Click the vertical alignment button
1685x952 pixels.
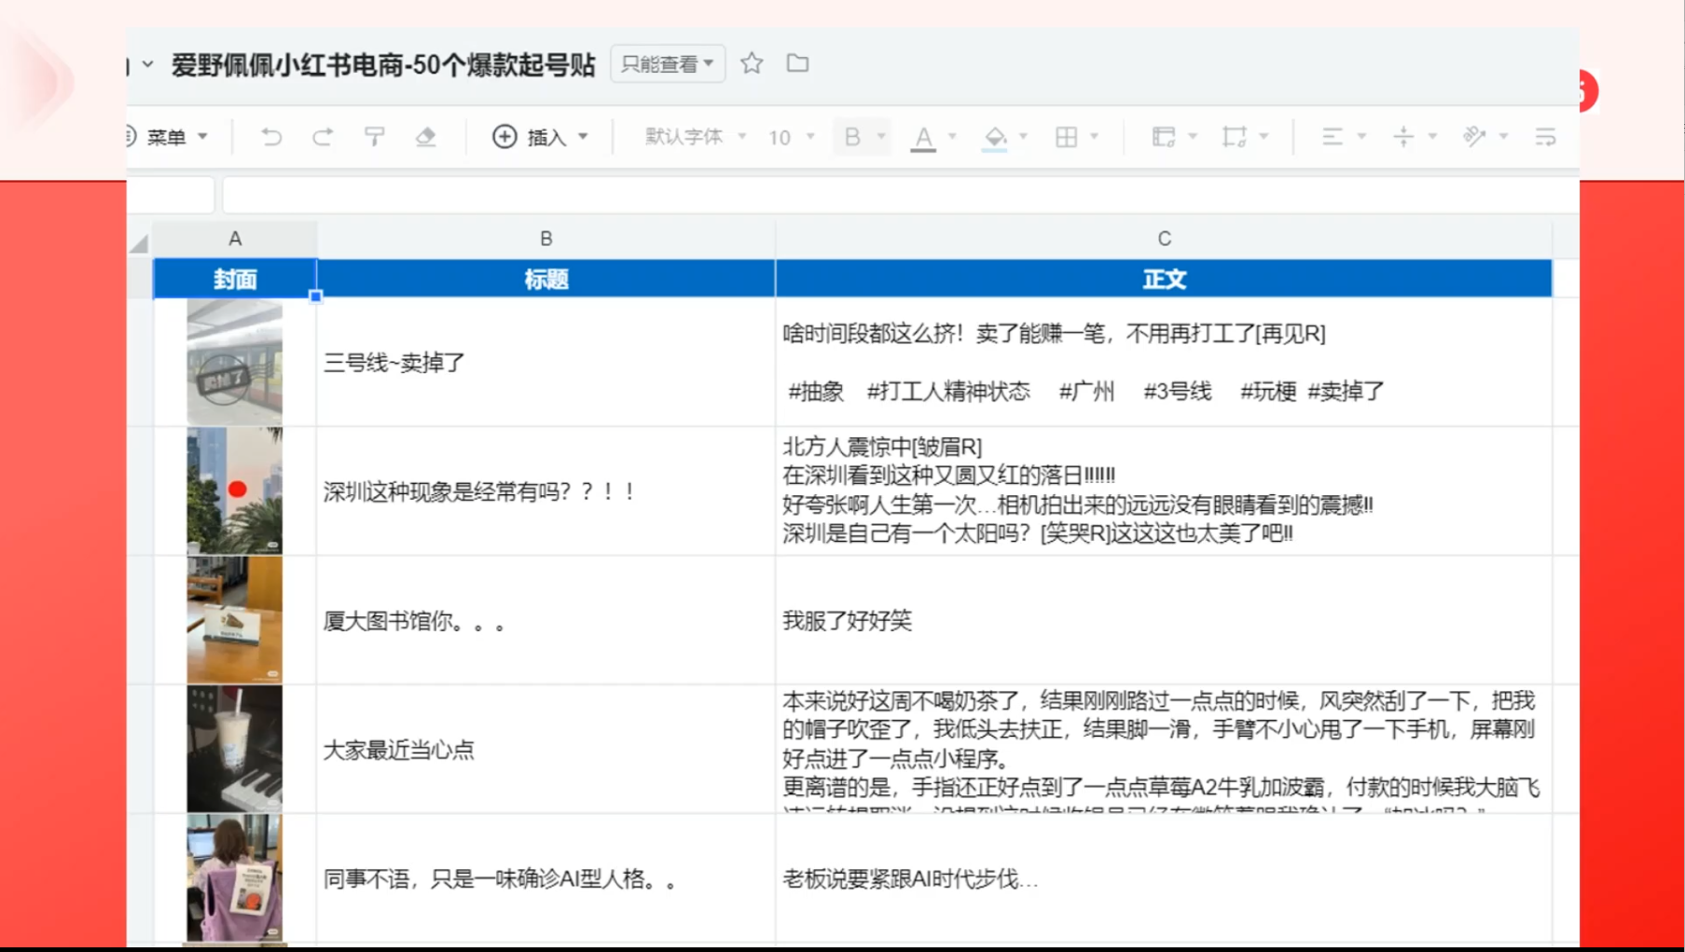coord(1403,137)
